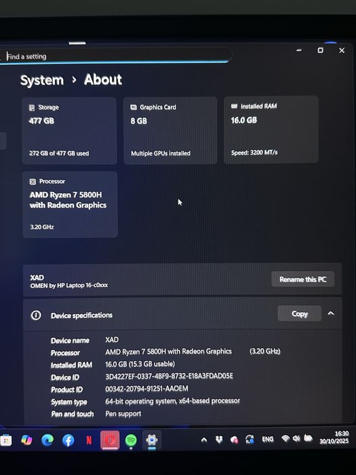356x475 pixels.
Task: Click the Storage card drive icon
Action: [x=32, y=107]
